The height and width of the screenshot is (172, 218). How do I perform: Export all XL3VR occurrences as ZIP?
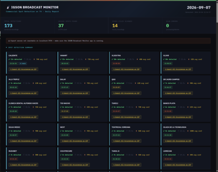coord(178,69)
